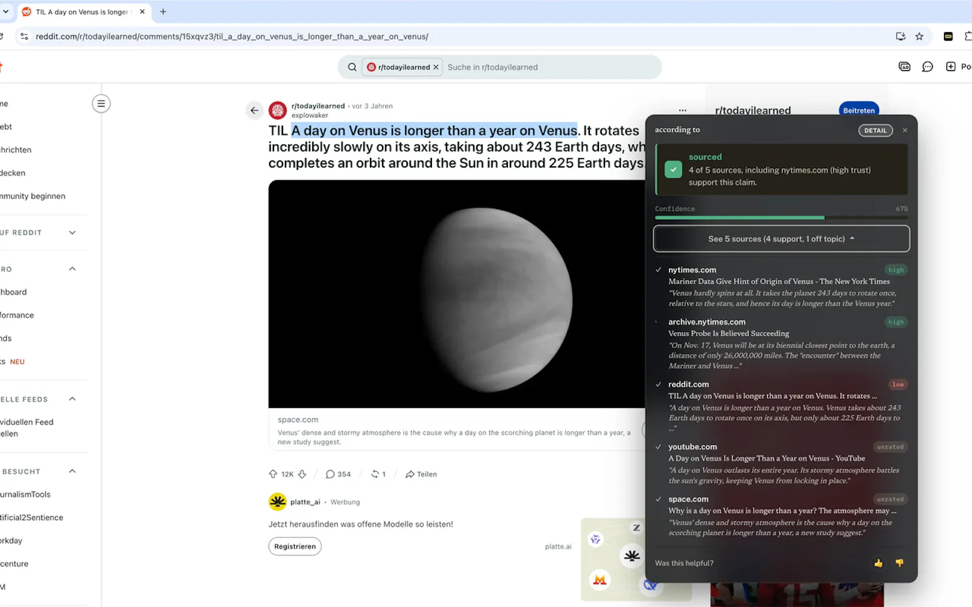
Task: Open the DETAIL view button
Action: 875,131
